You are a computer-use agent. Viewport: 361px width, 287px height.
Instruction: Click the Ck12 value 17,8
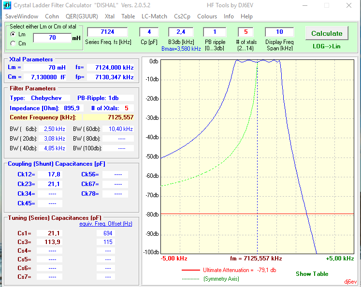tap(50, 174)
